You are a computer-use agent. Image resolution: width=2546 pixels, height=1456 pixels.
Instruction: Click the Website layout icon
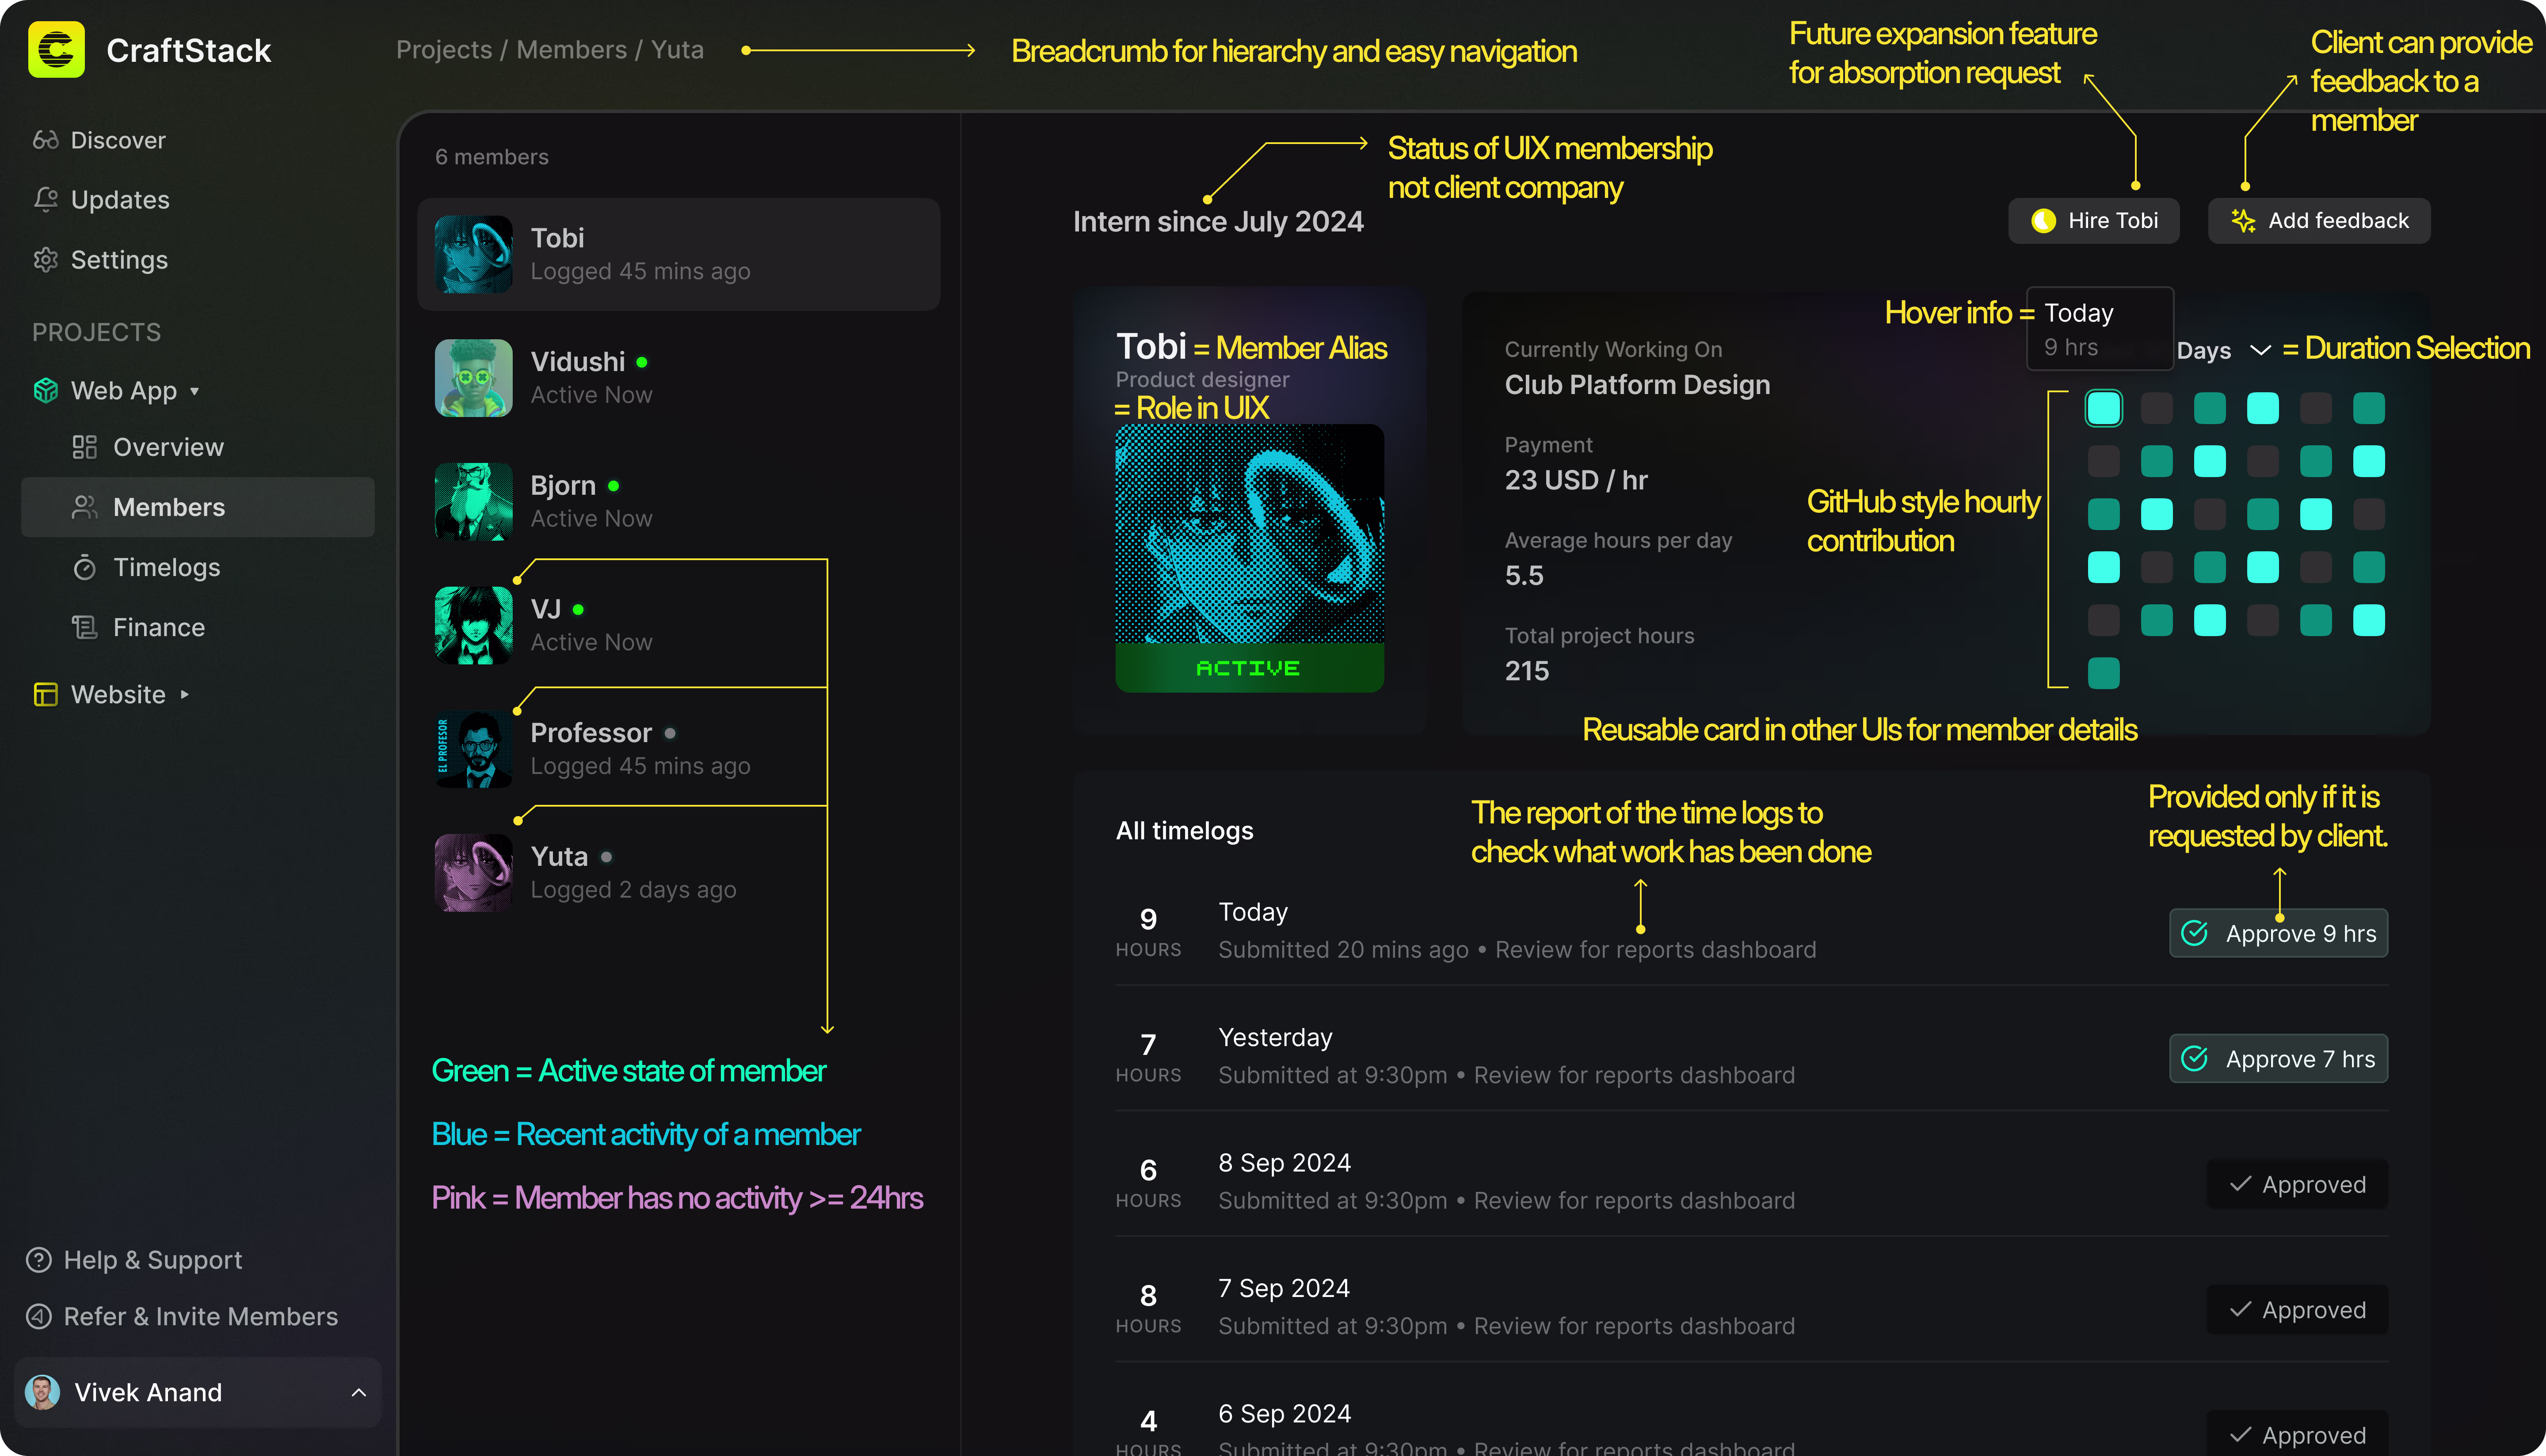(46, 694)
